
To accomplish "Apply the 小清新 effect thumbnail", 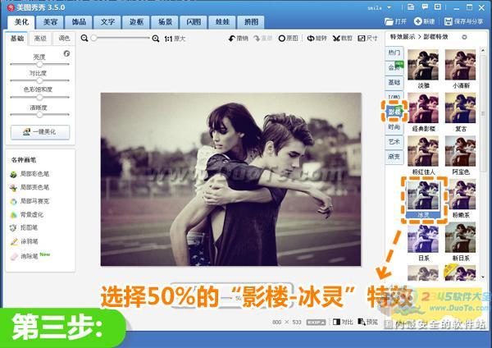I will tap(460, 65).
